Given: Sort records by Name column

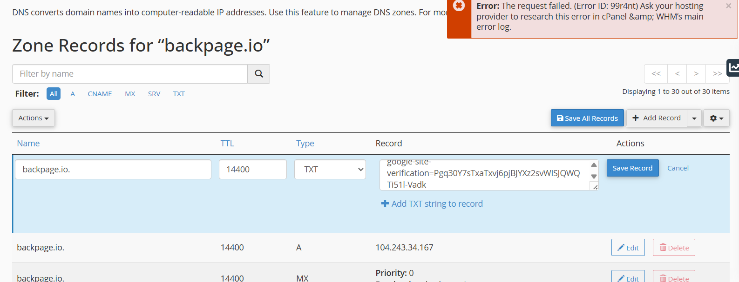Looking at the screenshot, I should (28, 144).
